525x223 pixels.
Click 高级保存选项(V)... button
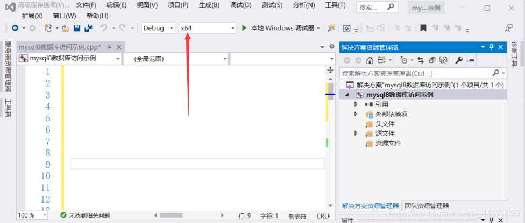point(44,5)
